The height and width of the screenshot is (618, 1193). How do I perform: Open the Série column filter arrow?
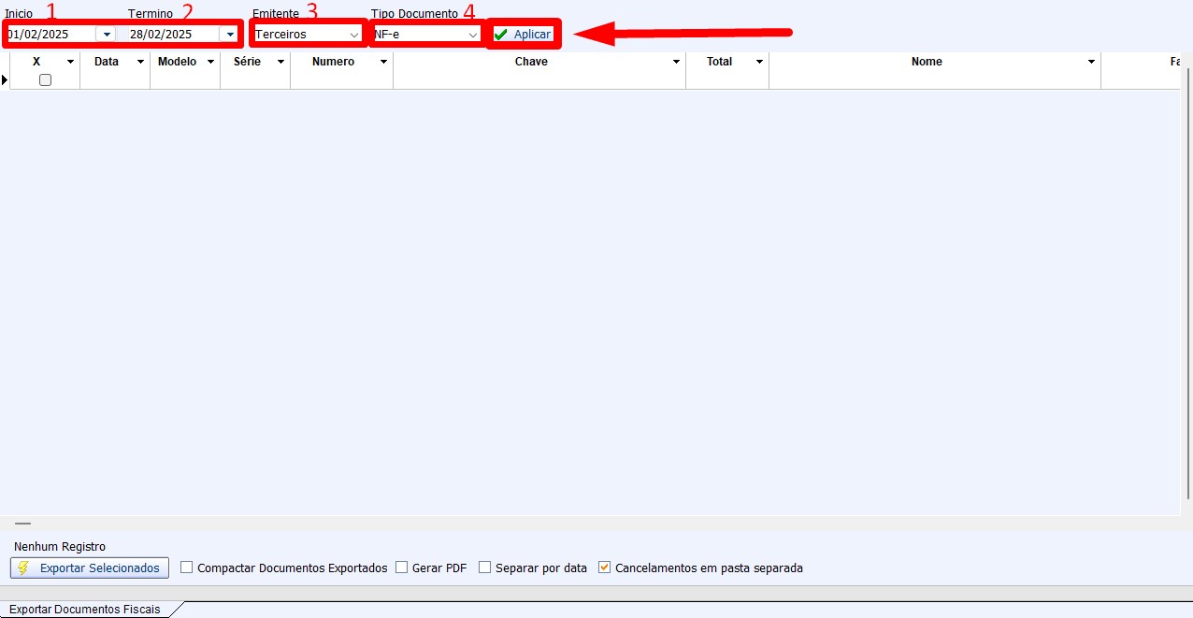[280, 63]
